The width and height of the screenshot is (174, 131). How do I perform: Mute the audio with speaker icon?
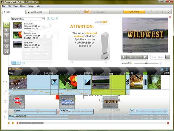point(161,63)
